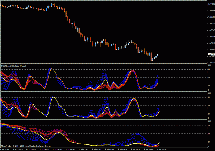Screen dimensions: 215x151
Task: Click the "6 Jul 05:30" time label
Action: (x=44, y=150)
